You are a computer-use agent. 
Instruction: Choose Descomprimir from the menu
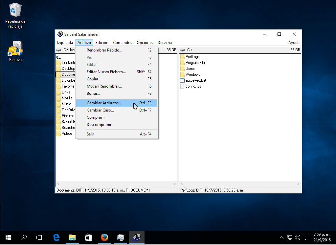click(x=117, y=125)
